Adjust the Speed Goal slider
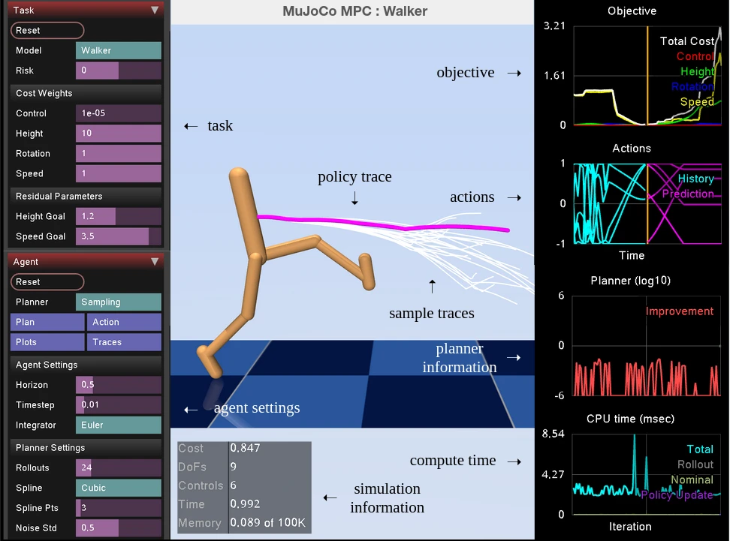The height and width of the screenshot is (541, 730). click(x=119, y=236)
